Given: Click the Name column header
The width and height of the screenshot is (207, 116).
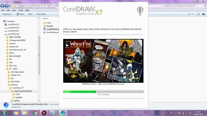Looking at the screenshot, I should [46, 18].
